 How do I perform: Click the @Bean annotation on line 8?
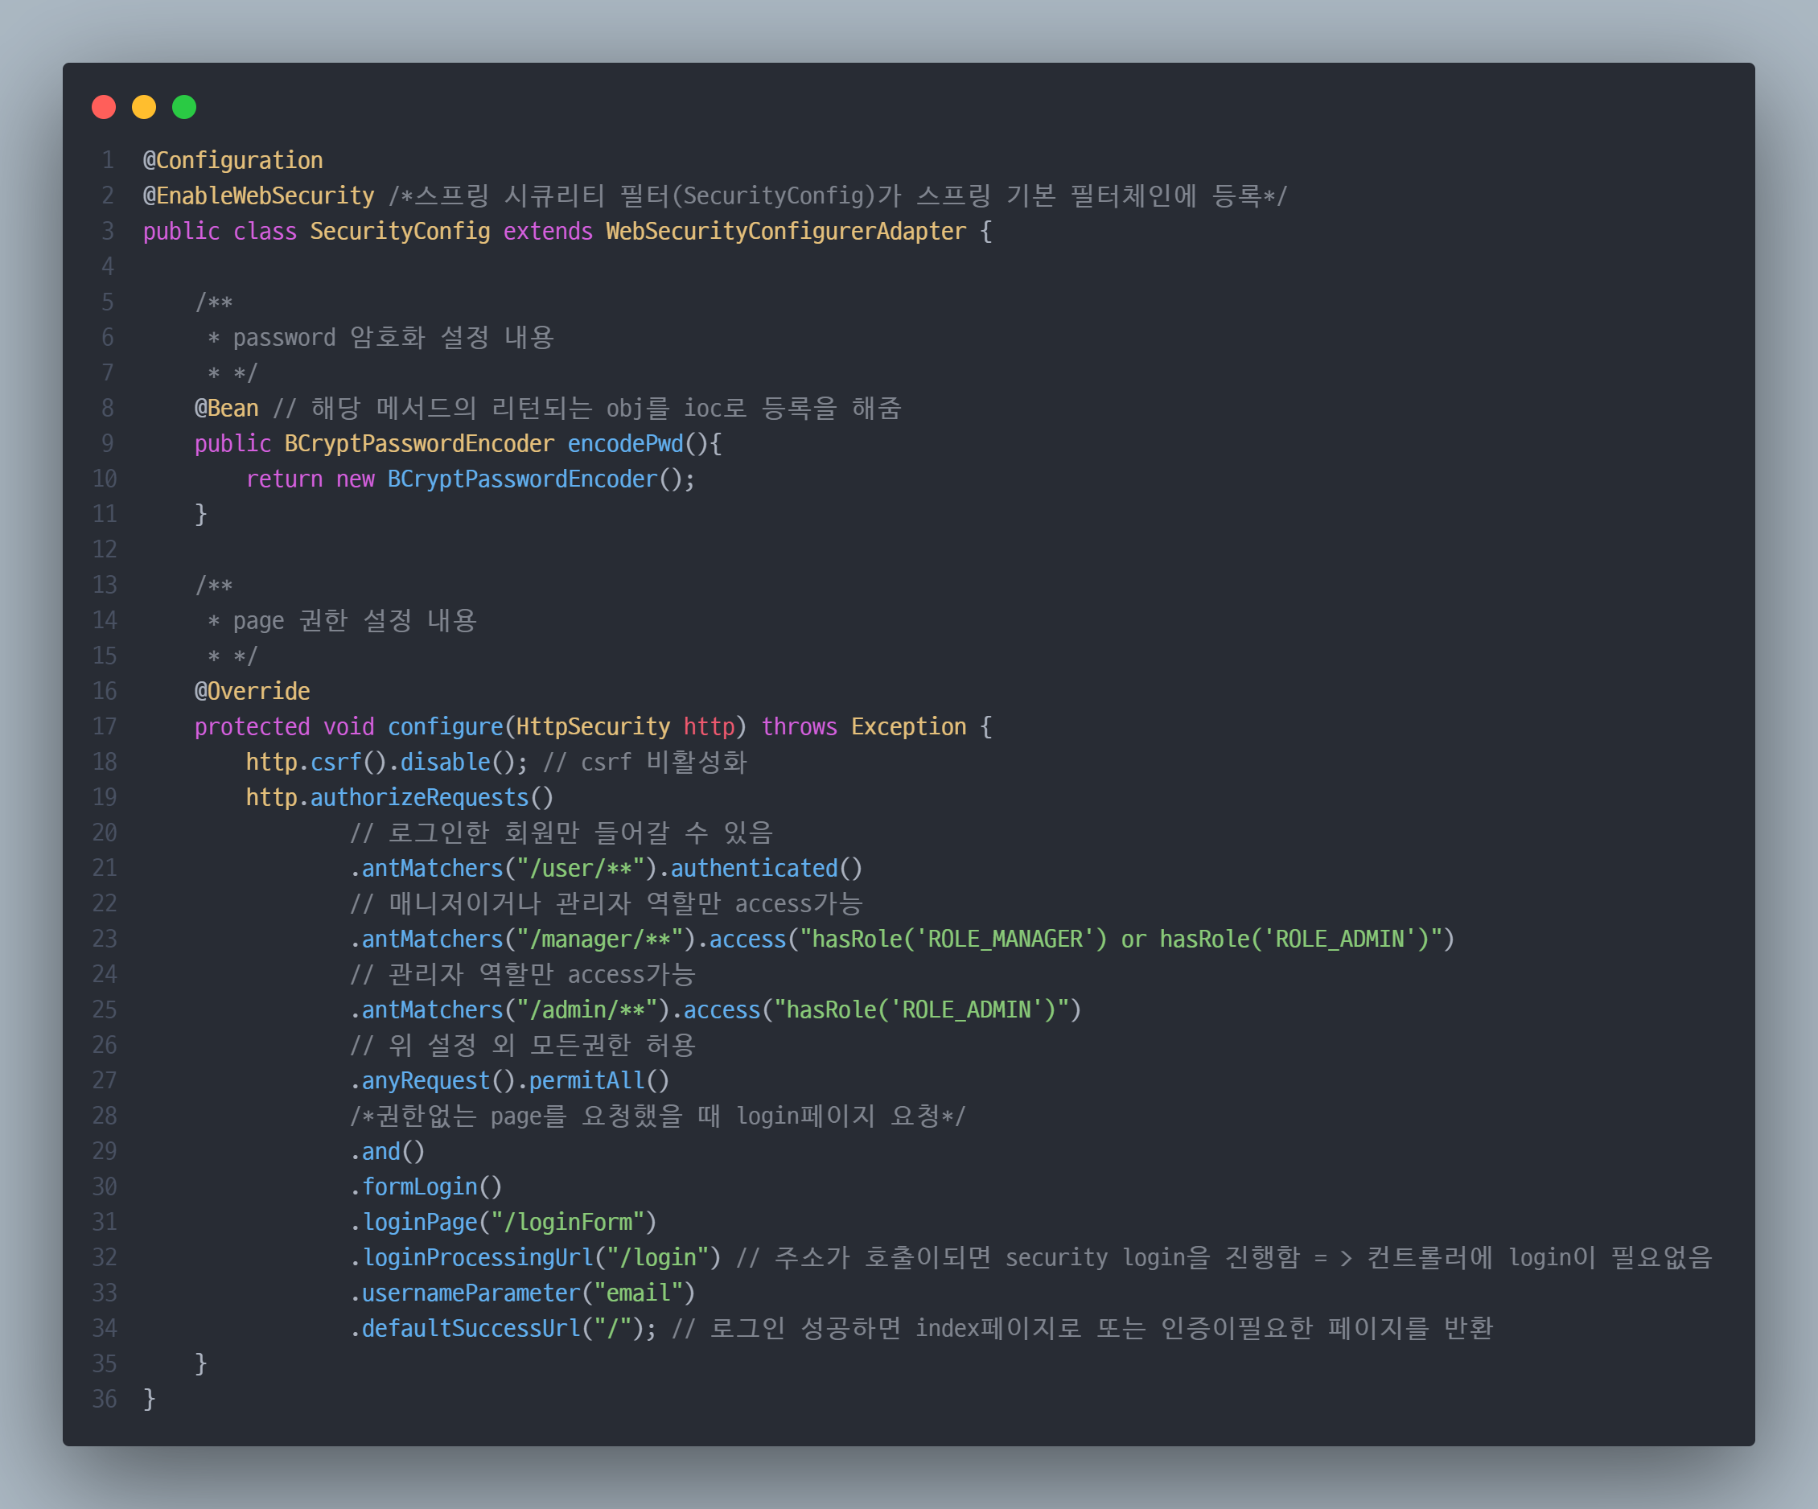[x=227, y=409]
